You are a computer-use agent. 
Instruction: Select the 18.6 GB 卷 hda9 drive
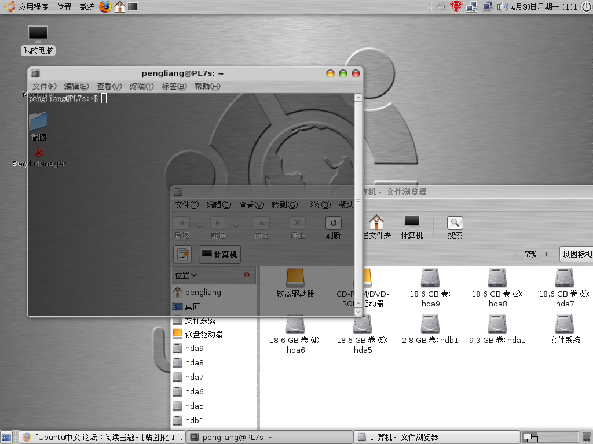click(430, 288)
